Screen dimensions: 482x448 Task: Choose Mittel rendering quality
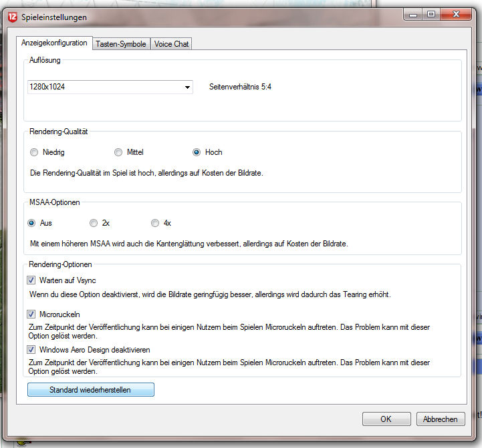point(118,152)
